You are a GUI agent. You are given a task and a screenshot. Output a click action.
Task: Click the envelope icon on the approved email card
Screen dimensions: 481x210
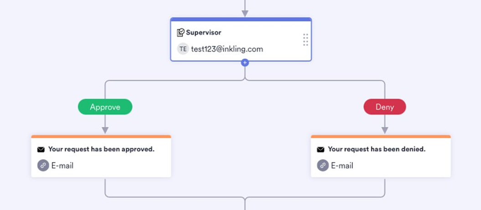click(41, 150)
